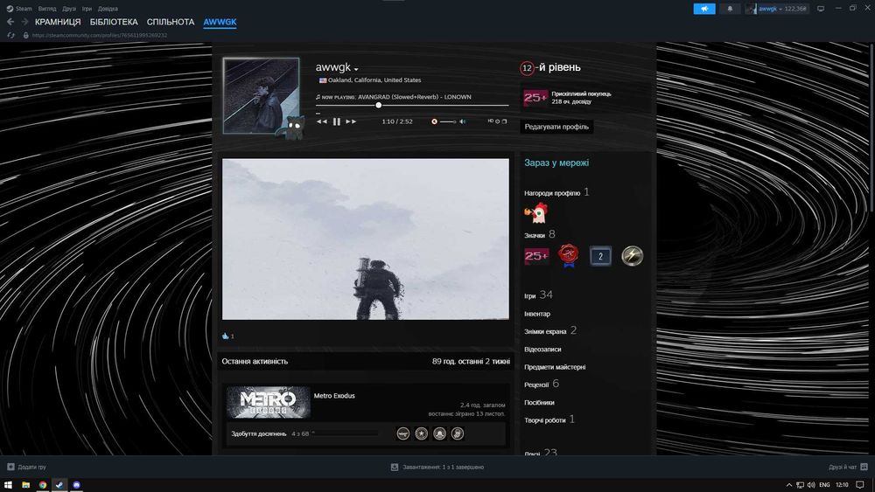
Task: Click the Редагувати профіль button
Action: (x=556, y=127)
